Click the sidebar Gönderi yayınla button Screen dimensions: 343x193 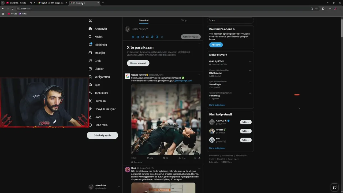click(102, 135)
